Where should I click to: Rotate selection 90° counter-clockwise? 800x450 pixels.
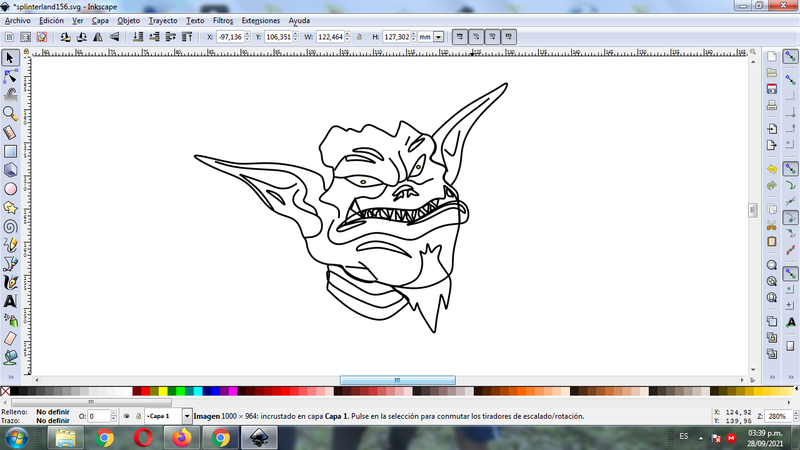click(66, 37)
